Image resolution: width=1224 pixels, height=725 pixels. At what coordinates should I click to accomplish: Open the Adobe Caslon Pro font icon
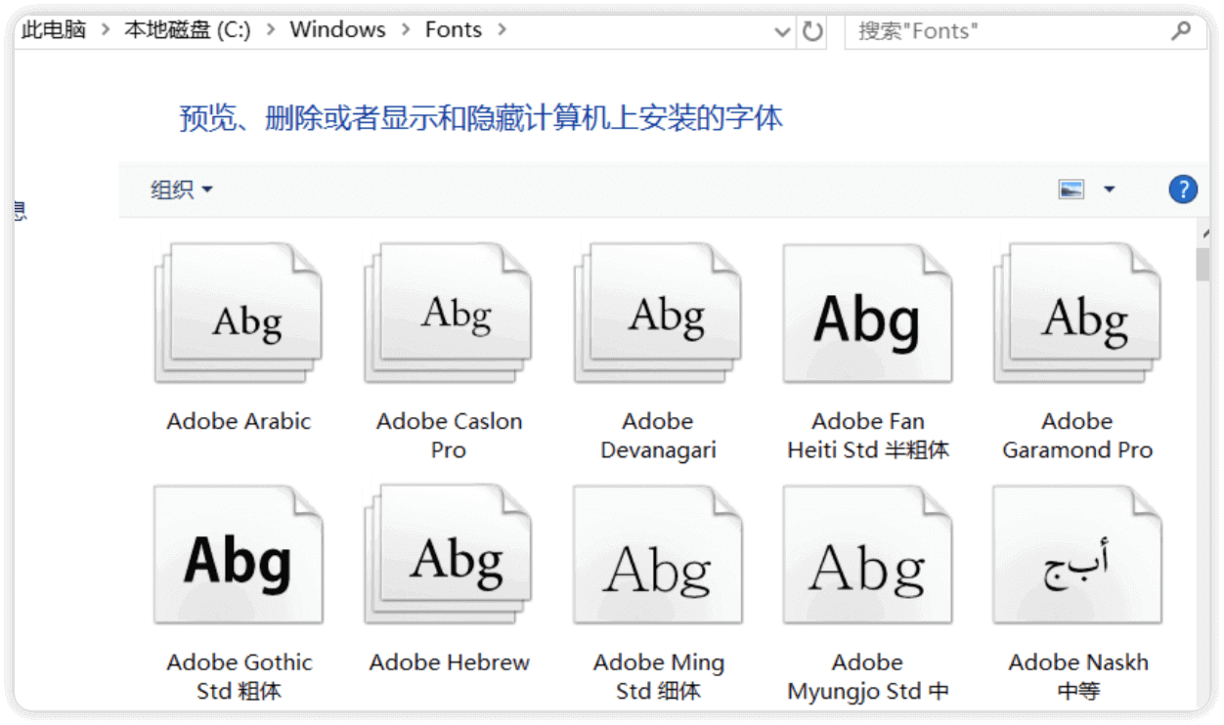point(449,313)
